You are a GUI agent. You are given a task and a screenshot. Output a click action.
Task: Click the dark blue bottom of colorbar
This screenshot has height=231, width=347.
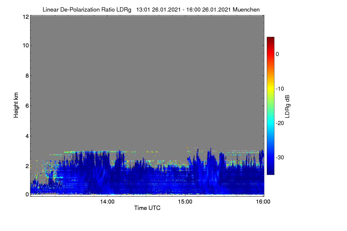point(270,172)
